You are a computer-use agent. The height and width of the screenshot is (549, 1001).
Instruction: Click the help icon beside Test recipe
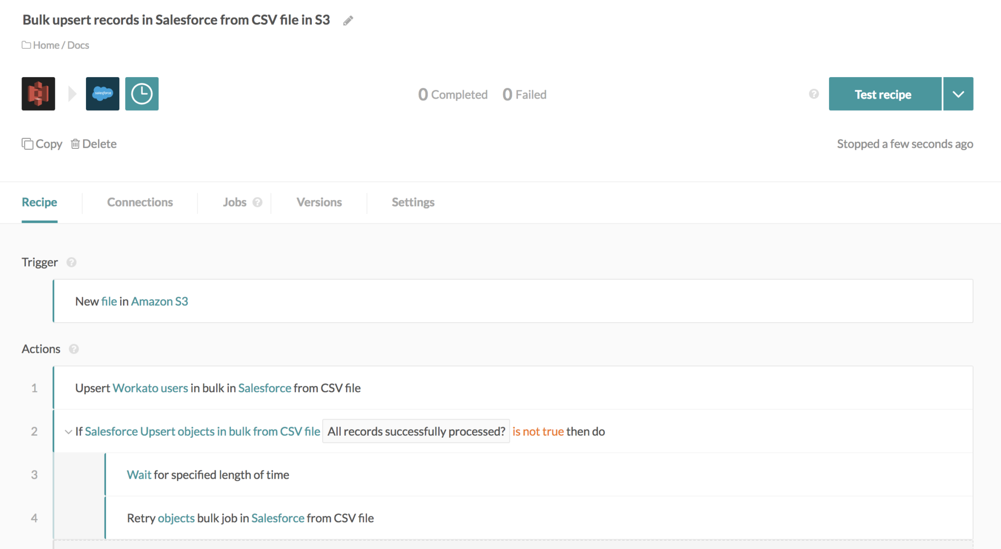pos(813,94)
